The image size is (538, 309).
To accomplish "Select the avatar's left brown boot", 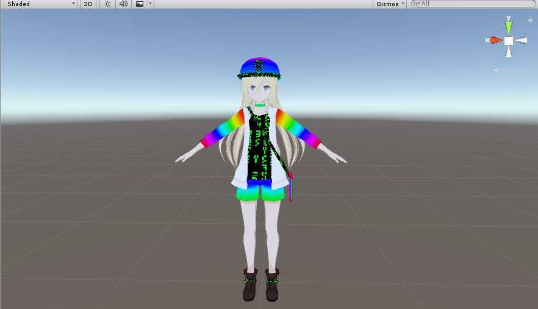I will click(x=272, y=285).
